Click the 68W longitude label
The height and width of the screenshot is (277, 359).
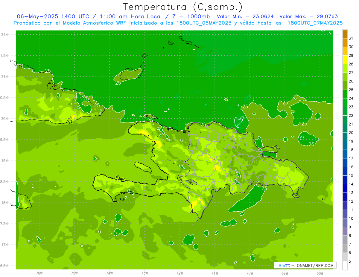pyautogui.click(x=320, y=273)
